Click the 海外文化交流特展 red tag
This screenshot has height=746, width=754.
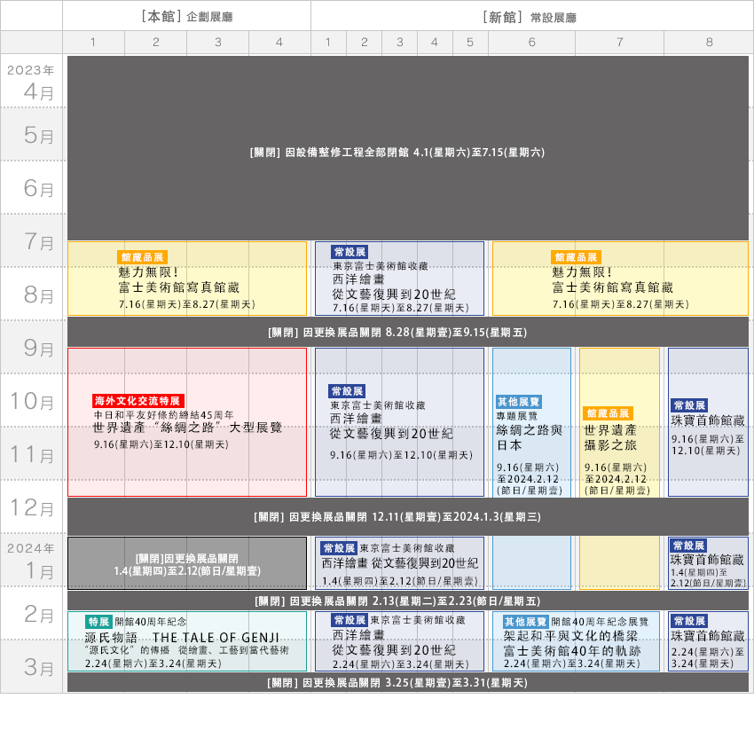pyautogui.click(x=138, y=401)
